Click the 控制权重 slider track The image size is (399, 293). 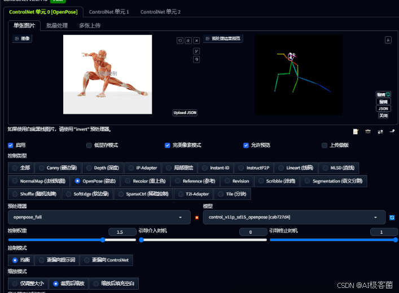coord(72,240)
